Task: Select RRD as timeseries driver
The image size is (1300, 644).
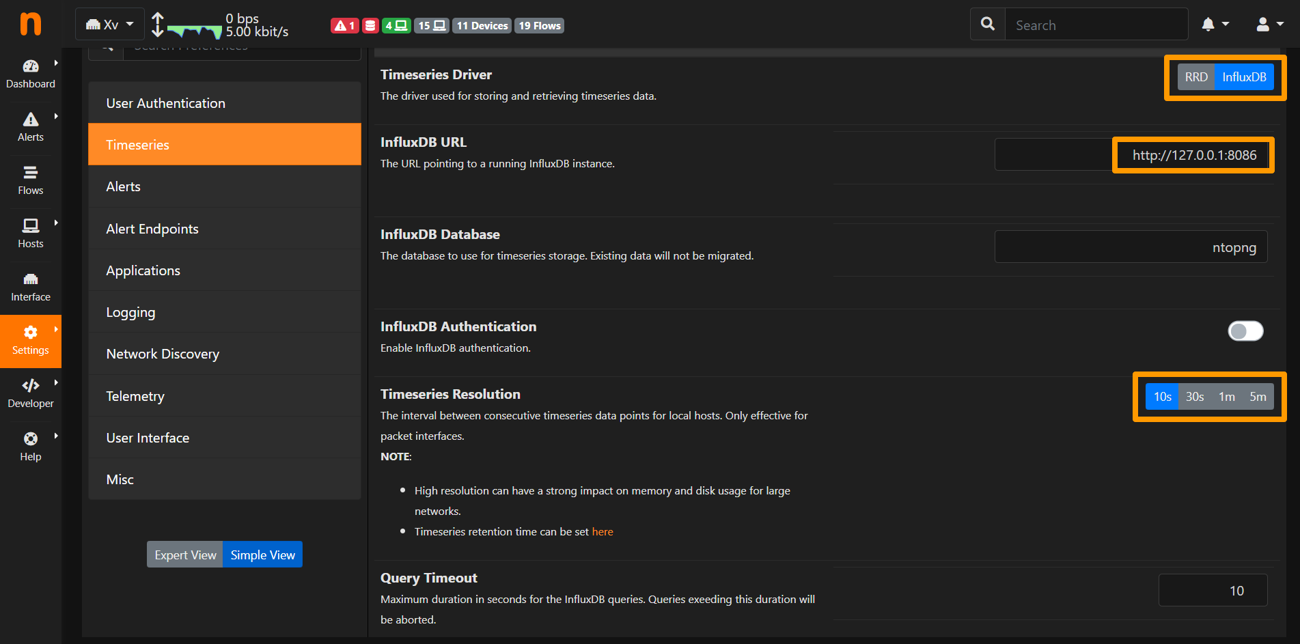Action: click(x=1195, y=77)
